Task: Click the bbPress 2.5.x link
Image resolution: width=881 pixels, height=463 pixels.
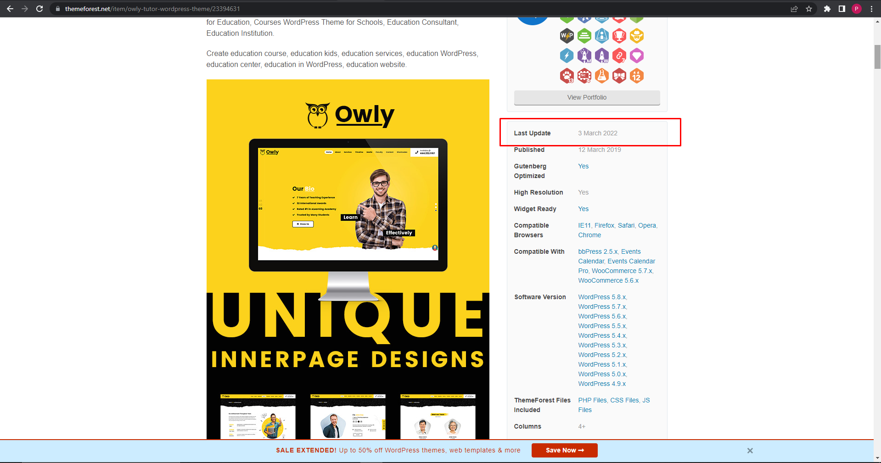Action: (x=598, y=251)
